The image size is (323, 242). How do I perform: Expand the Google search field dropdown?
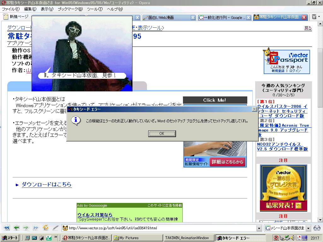308,228
